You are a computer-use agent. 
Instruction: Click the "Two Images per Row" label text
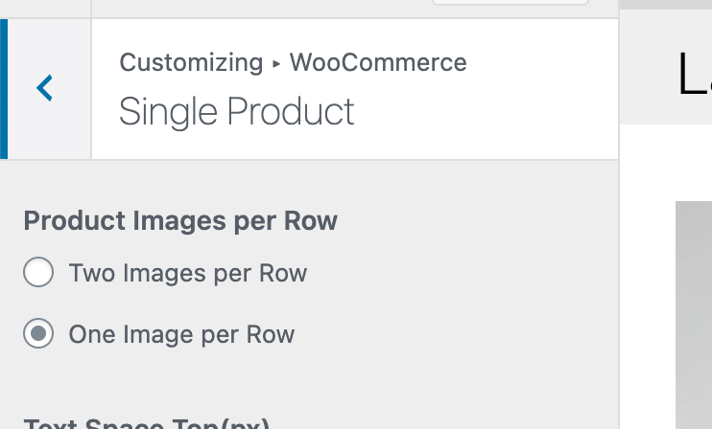pyautogui.click(x=187, y=274)
